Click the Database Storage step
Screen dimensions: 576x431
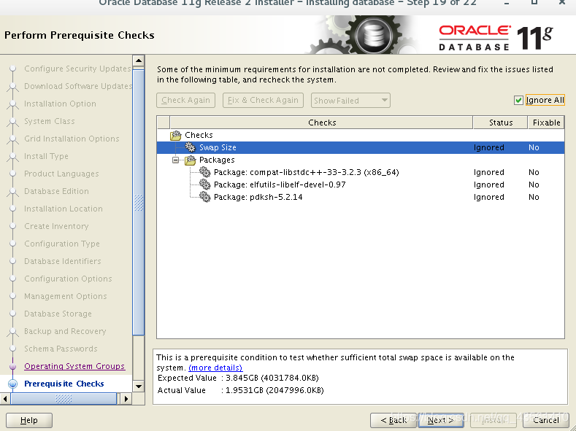point(58,314)
